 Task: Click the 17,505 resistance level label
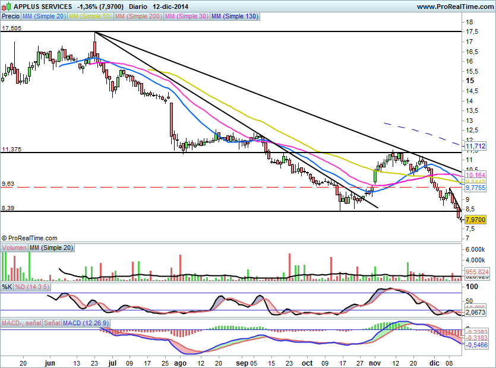[11, 28]
